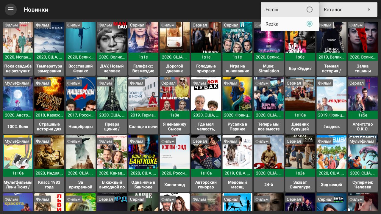This screenshot has width=381, height=214.
Task: Click 1s5e badge of Агентство О.К.О.
Action: click(363, 115)
